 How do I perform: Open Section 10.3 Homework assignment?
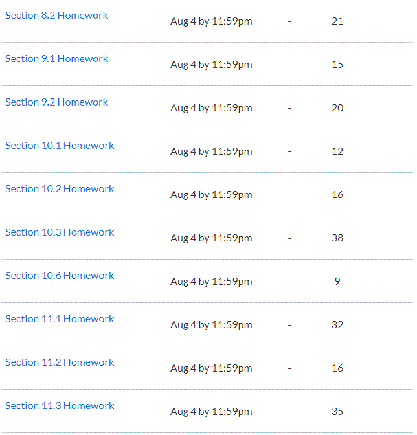(60, 232)
